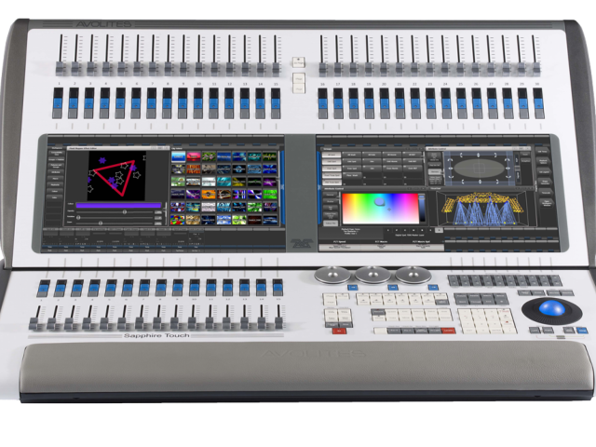Screen dimensions: 596x447
Task: Click the top white group button in the Groups window
Action: pyautogui.click(x=332, y=156)
